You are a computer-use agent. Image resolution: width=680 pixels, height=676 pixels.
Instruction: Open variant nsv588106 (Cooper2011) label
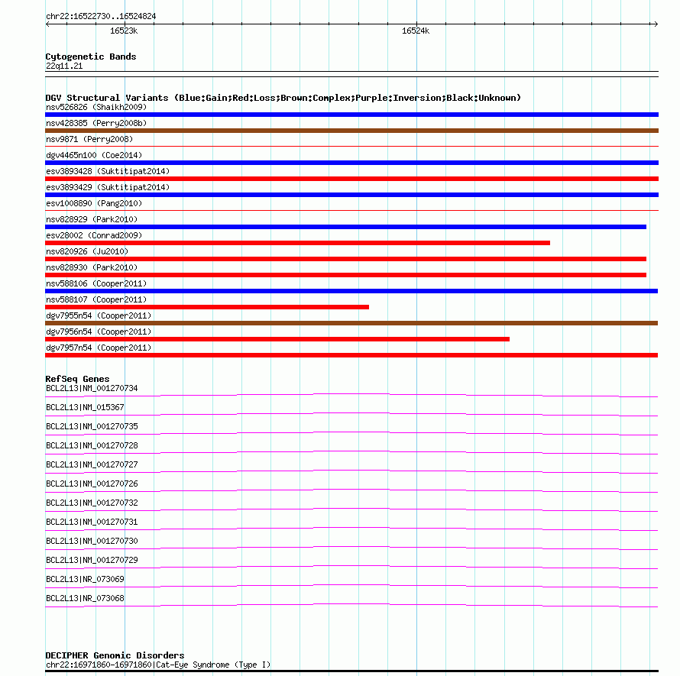(x=96, y=283)
